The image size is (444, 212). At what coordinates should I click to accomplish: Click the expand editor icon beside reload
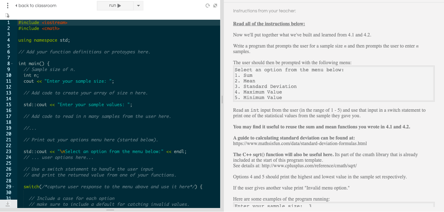(x=215, y=6)
